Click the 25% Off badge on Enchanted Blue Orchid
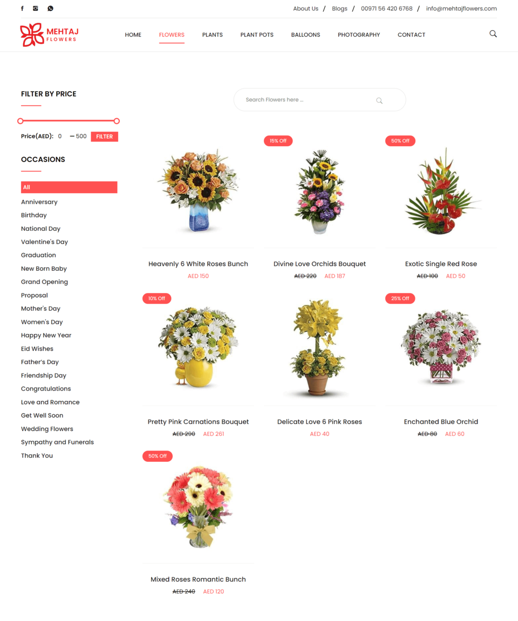518x621 pixels. point(400,298)
